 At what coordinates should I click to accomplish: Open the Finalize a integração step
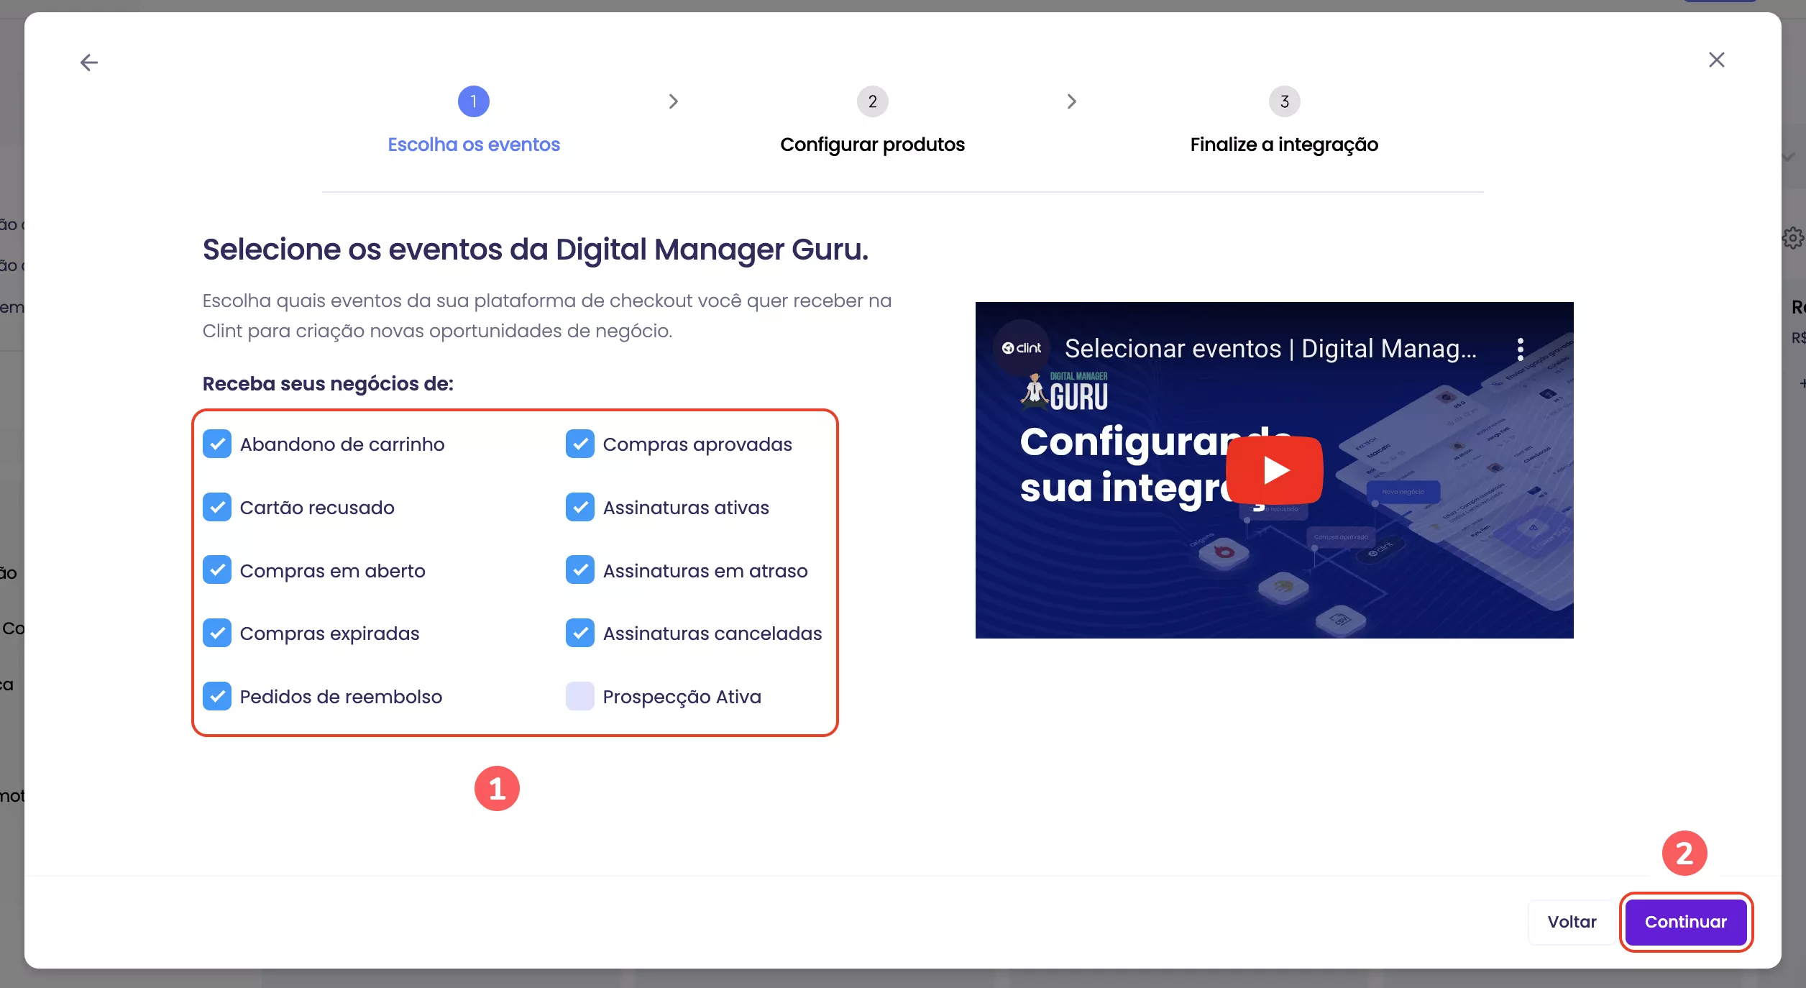click(1284, 145)
